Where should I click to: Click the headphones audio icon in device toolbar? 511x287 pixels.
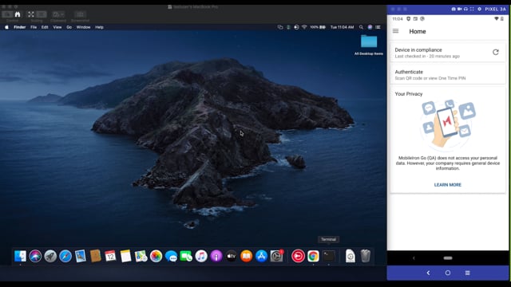tap(465, 9)
